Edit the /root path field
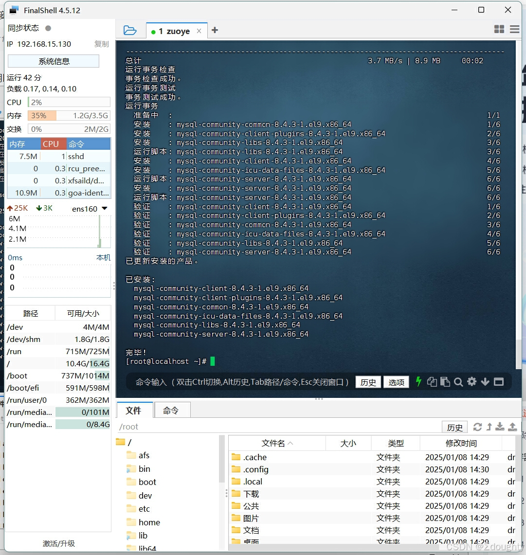Screen dimensions: 526x555 (279, 427)
